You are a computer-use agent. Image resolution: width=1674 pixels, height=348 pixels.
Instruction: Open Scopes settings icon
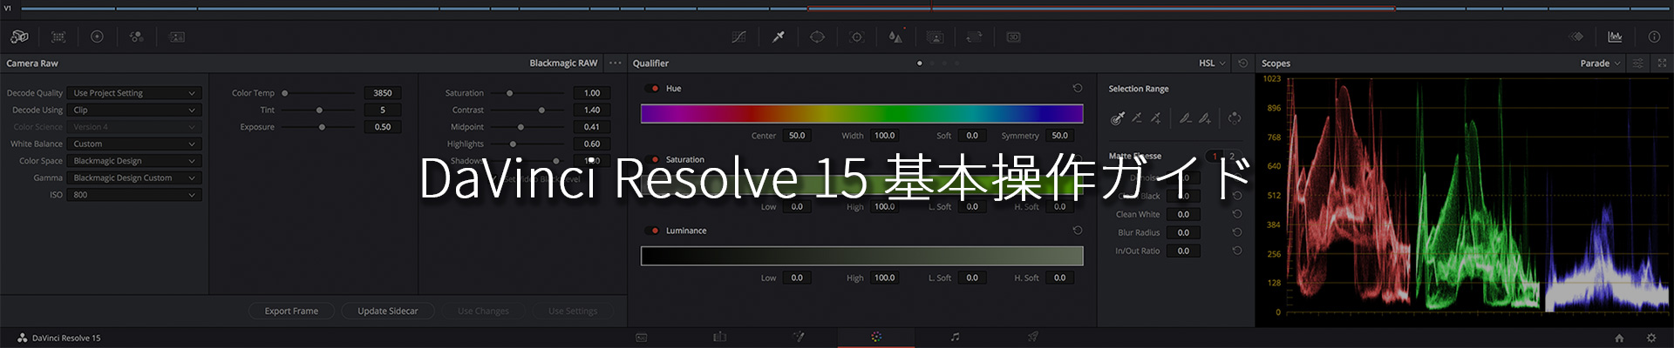coord(1638,63)
